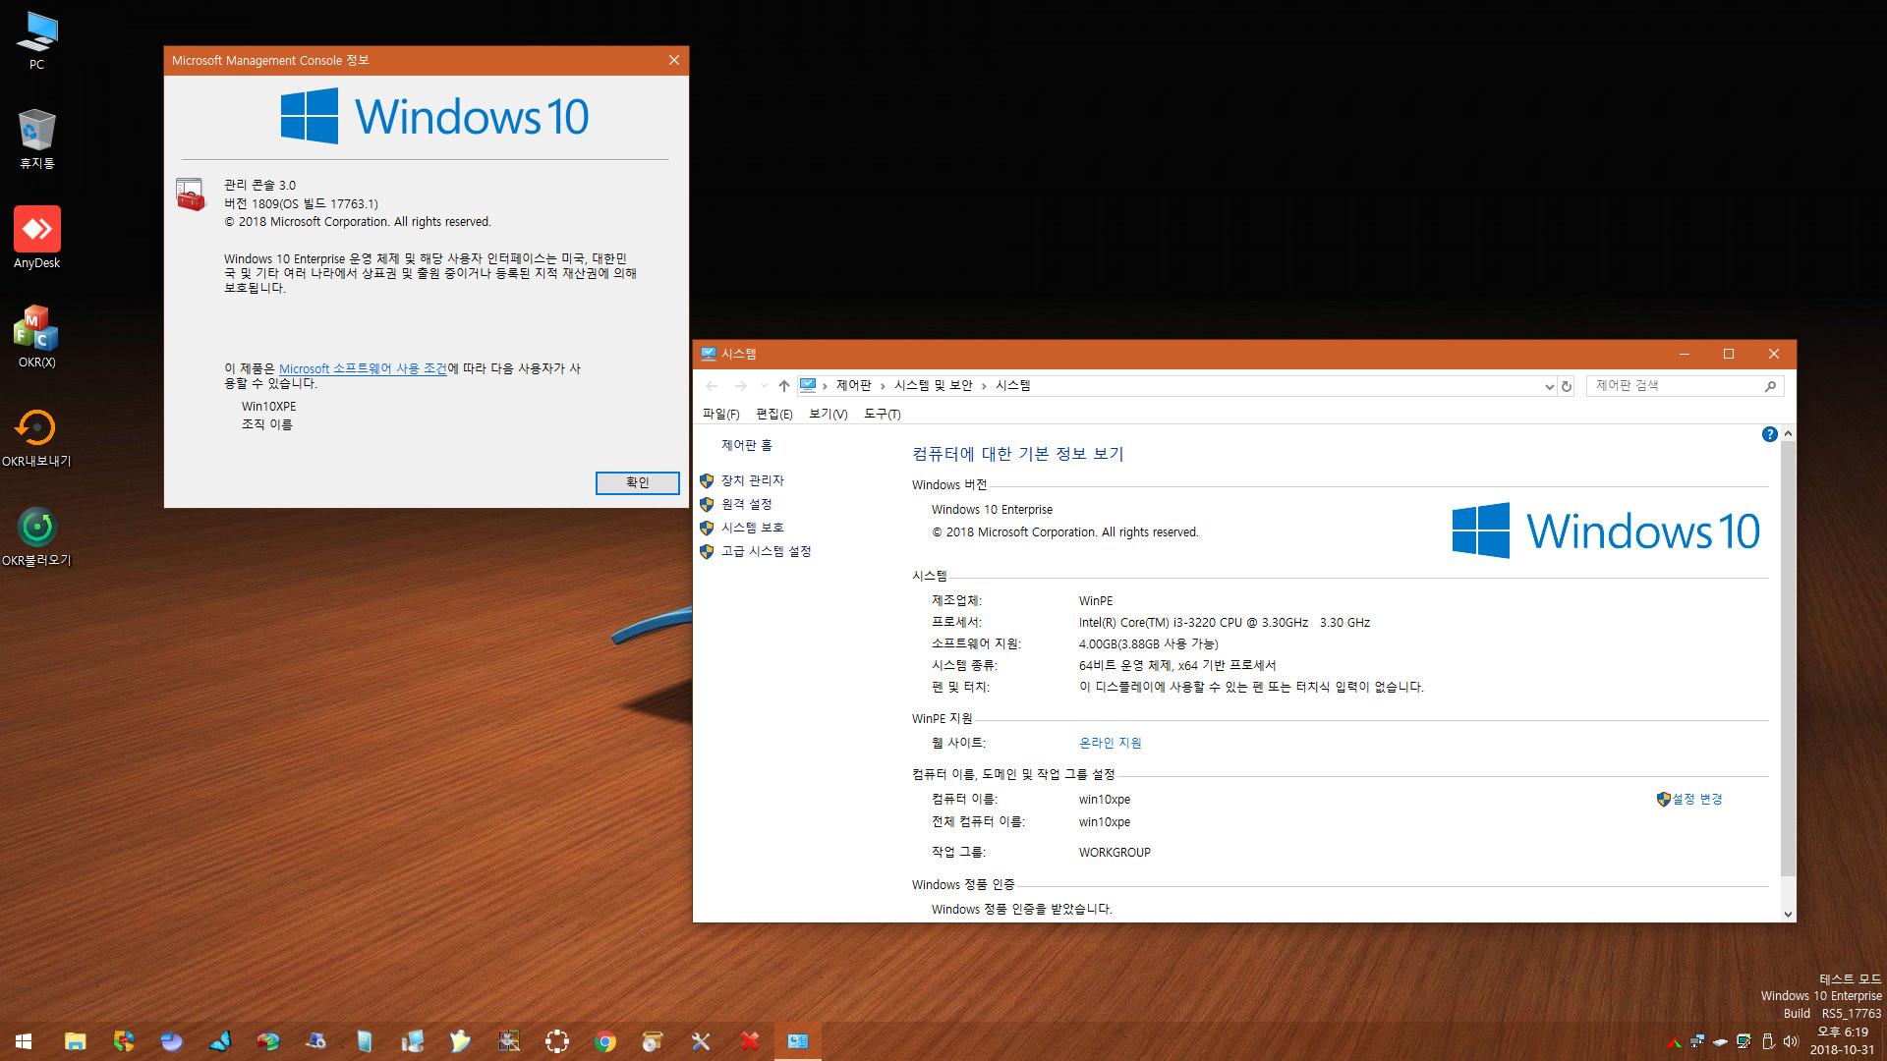Open the 보기(V) menu
This screenshot has width=1887, height=1061.
point(828,414)
